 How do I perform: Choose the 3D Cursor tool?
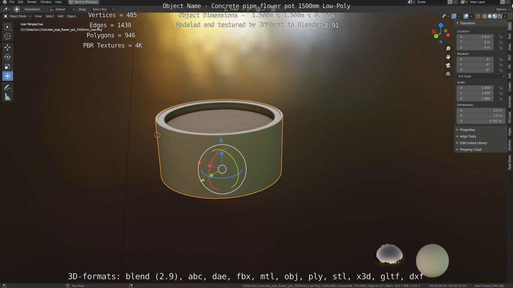pyautogui.click(x=7, y=36)
